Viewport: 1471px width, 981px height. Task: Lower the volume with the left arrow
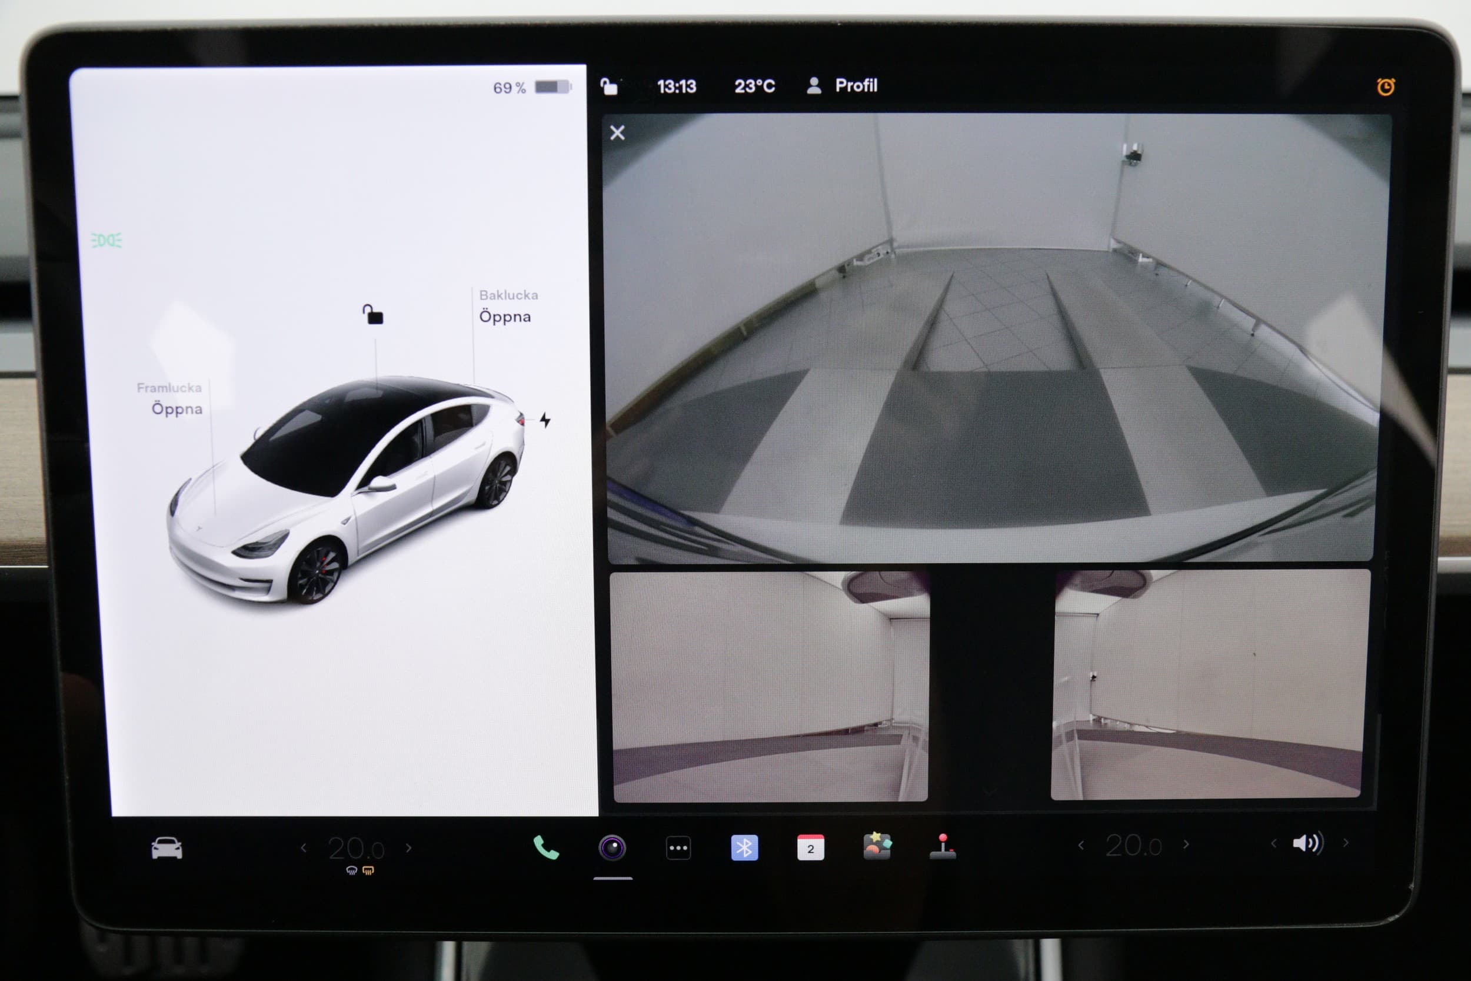tap(1273, 843)
